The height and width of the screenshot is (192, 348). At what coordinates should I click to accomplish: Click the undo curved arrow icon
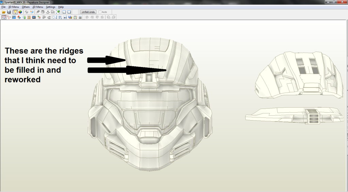click(44, 17)
